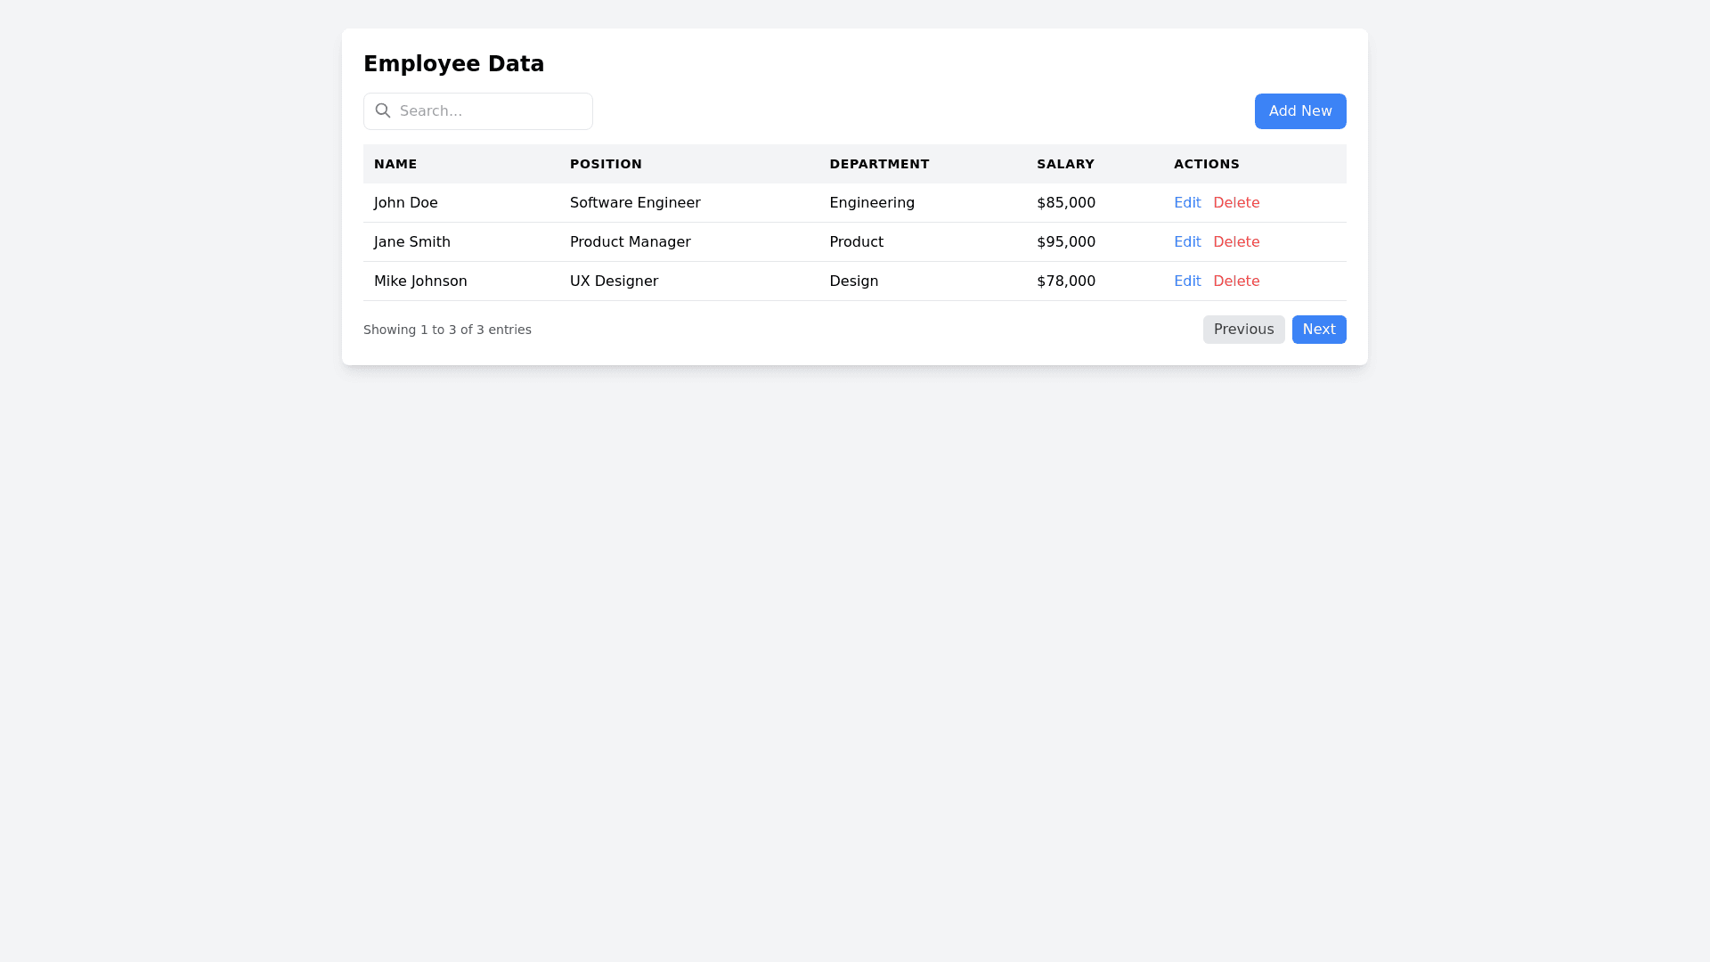Select the John Doe name cell
1710x962 pixels.
pyautogui.click(x=406, y=203)
